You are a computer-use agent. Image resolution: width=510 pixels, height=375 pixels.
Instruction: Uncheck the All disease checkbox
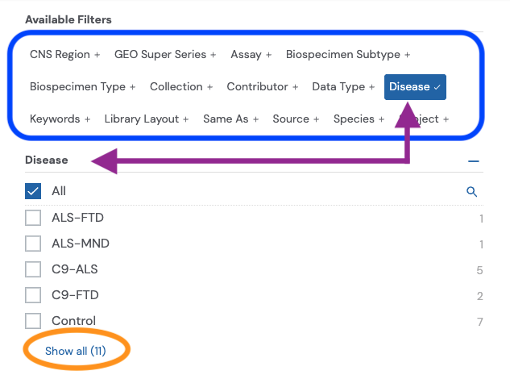click(33, 191)
